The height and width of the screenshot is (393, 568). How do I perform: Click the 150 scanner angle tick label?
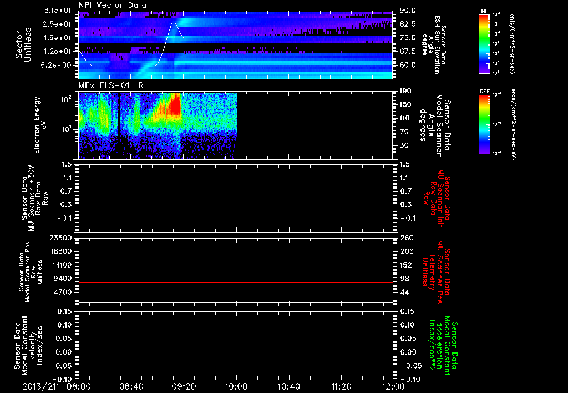(x=405, y=104)
